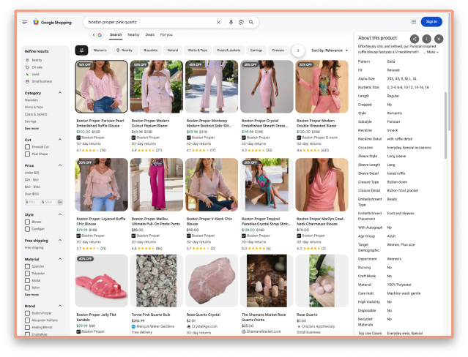The image size is (468, 357).
Task: Open the hamburger main menu
Action: tap(24, 22)
